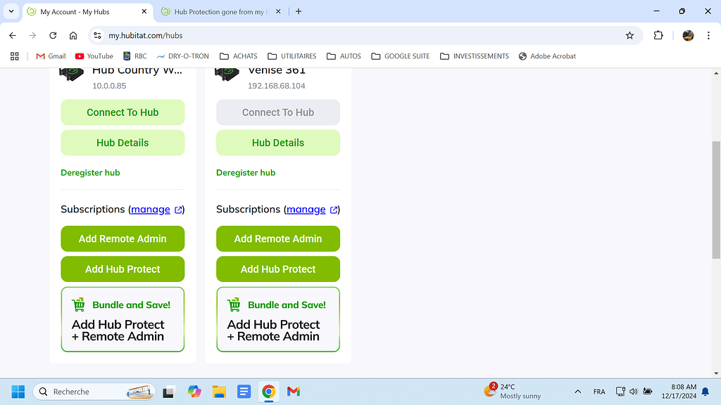The height and width of the screenshot is (405, 721).
Task: Open the Chrome extensions puzzle icon
Action: point(658,35)
